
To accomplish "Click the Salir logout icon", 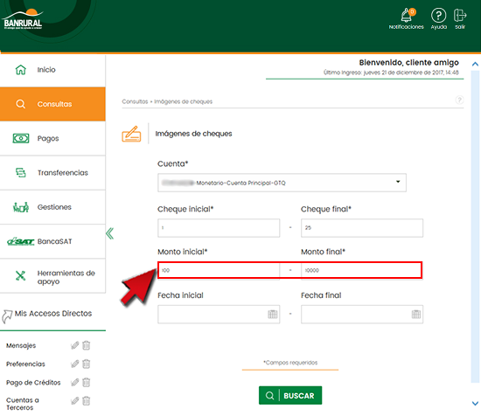I will (x=459, y=16).
